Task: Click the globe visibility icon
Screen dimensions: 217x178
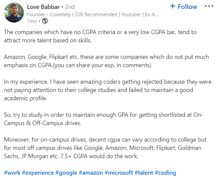Action: point(45,21)
